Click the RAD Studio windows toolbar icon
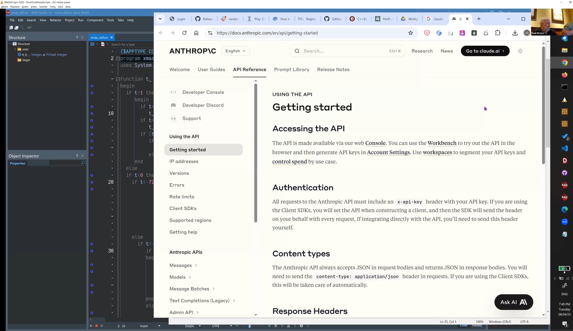This screenshot has height=331, width=573. [17, 27]
